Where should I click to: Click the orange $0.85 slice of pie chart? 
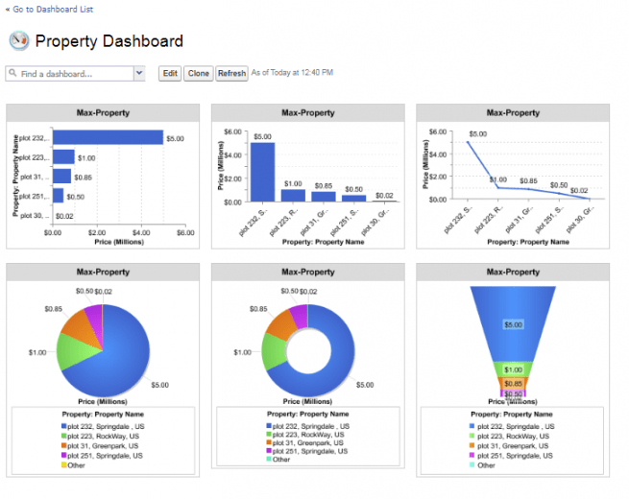point(81,326)
